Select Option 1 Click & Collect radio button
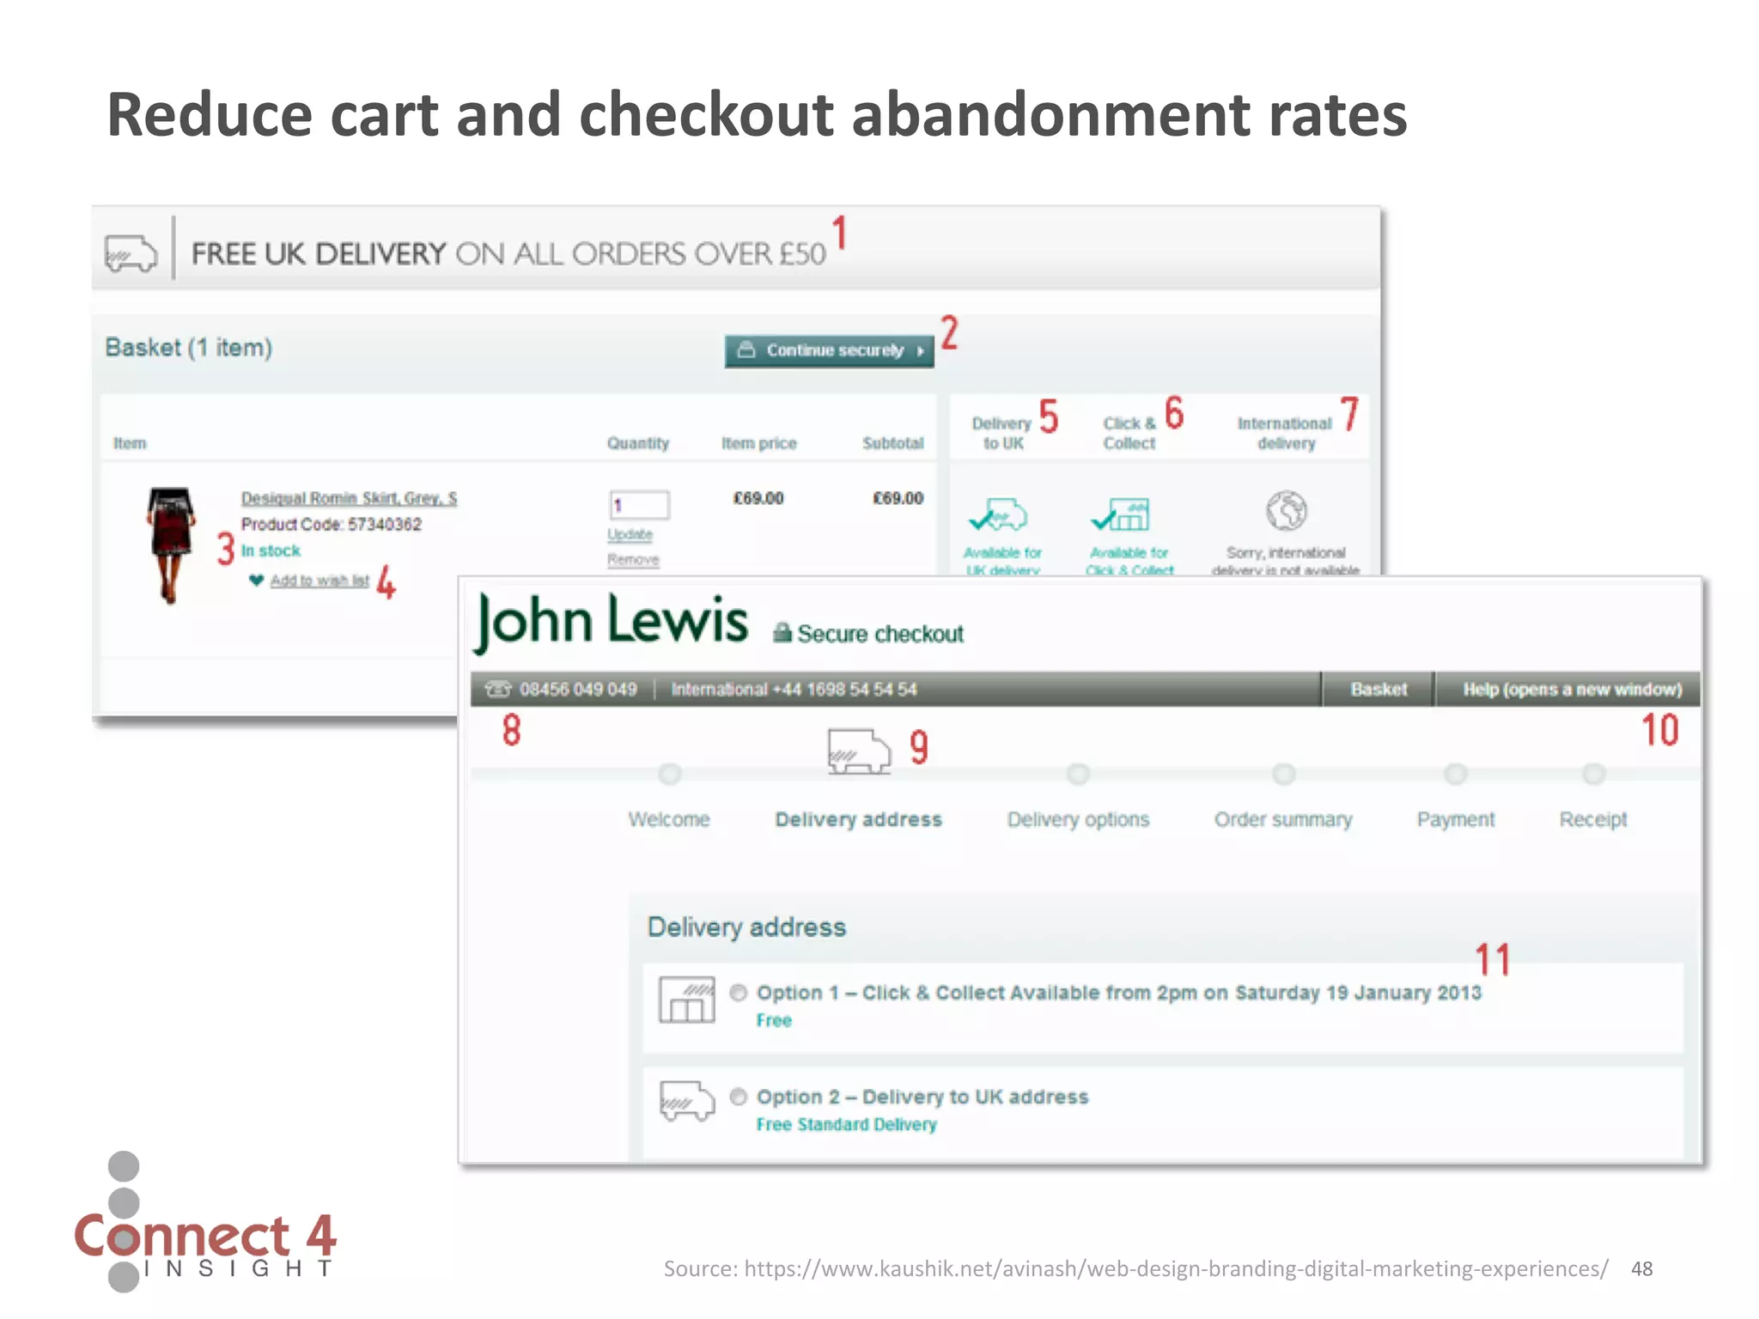 tap(739, 993)
